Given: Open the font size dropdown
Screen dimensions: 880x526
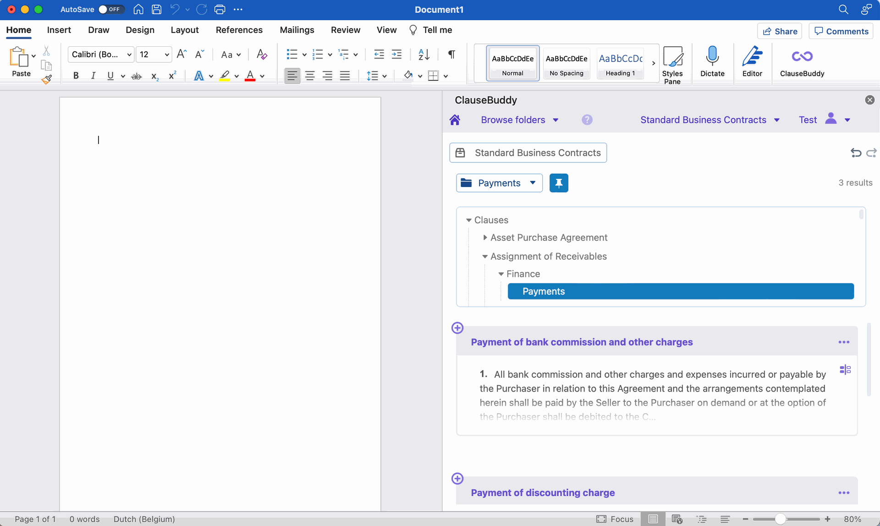Looking at the screenshot, I should 167,55.
